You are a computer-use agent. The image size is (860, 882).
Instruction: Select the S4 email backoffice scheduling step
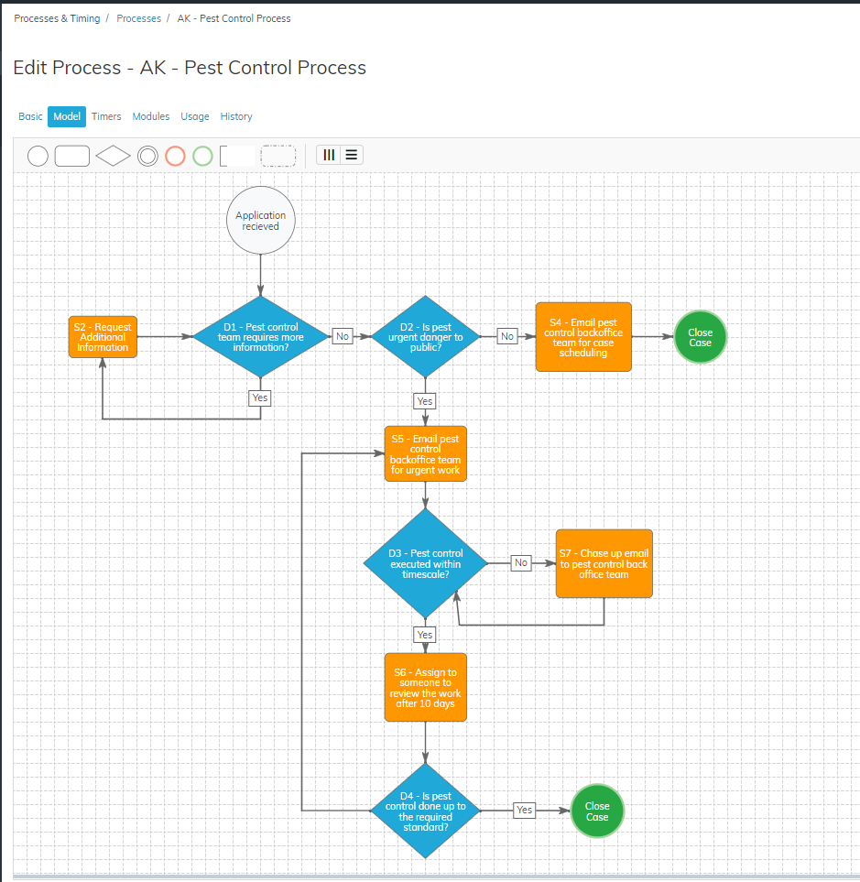[583, 337]
